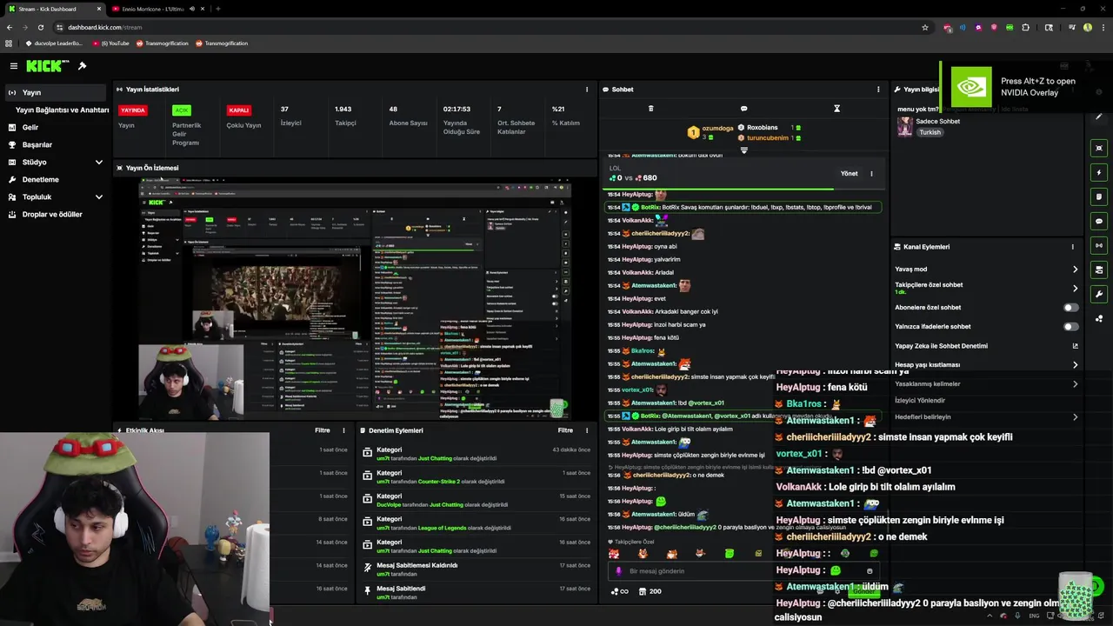Open Yavaş mod settings arrow
Image resolution: width=1113 pixels, height=626 pixels.
(1075, 270)
